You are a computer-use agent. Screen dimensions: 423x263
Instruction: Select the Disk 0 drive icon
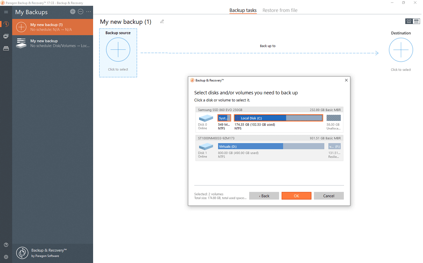click(206, 118)
